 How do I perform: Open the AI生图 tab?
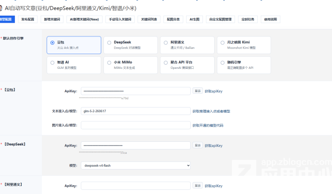coord(194,19)
